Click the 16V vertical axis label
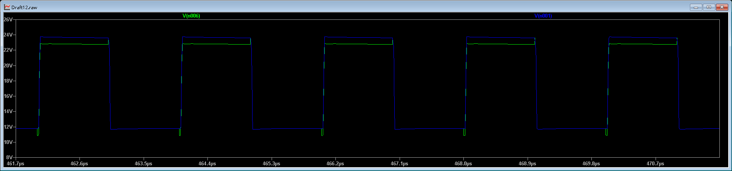 click(x=8, y=96)
